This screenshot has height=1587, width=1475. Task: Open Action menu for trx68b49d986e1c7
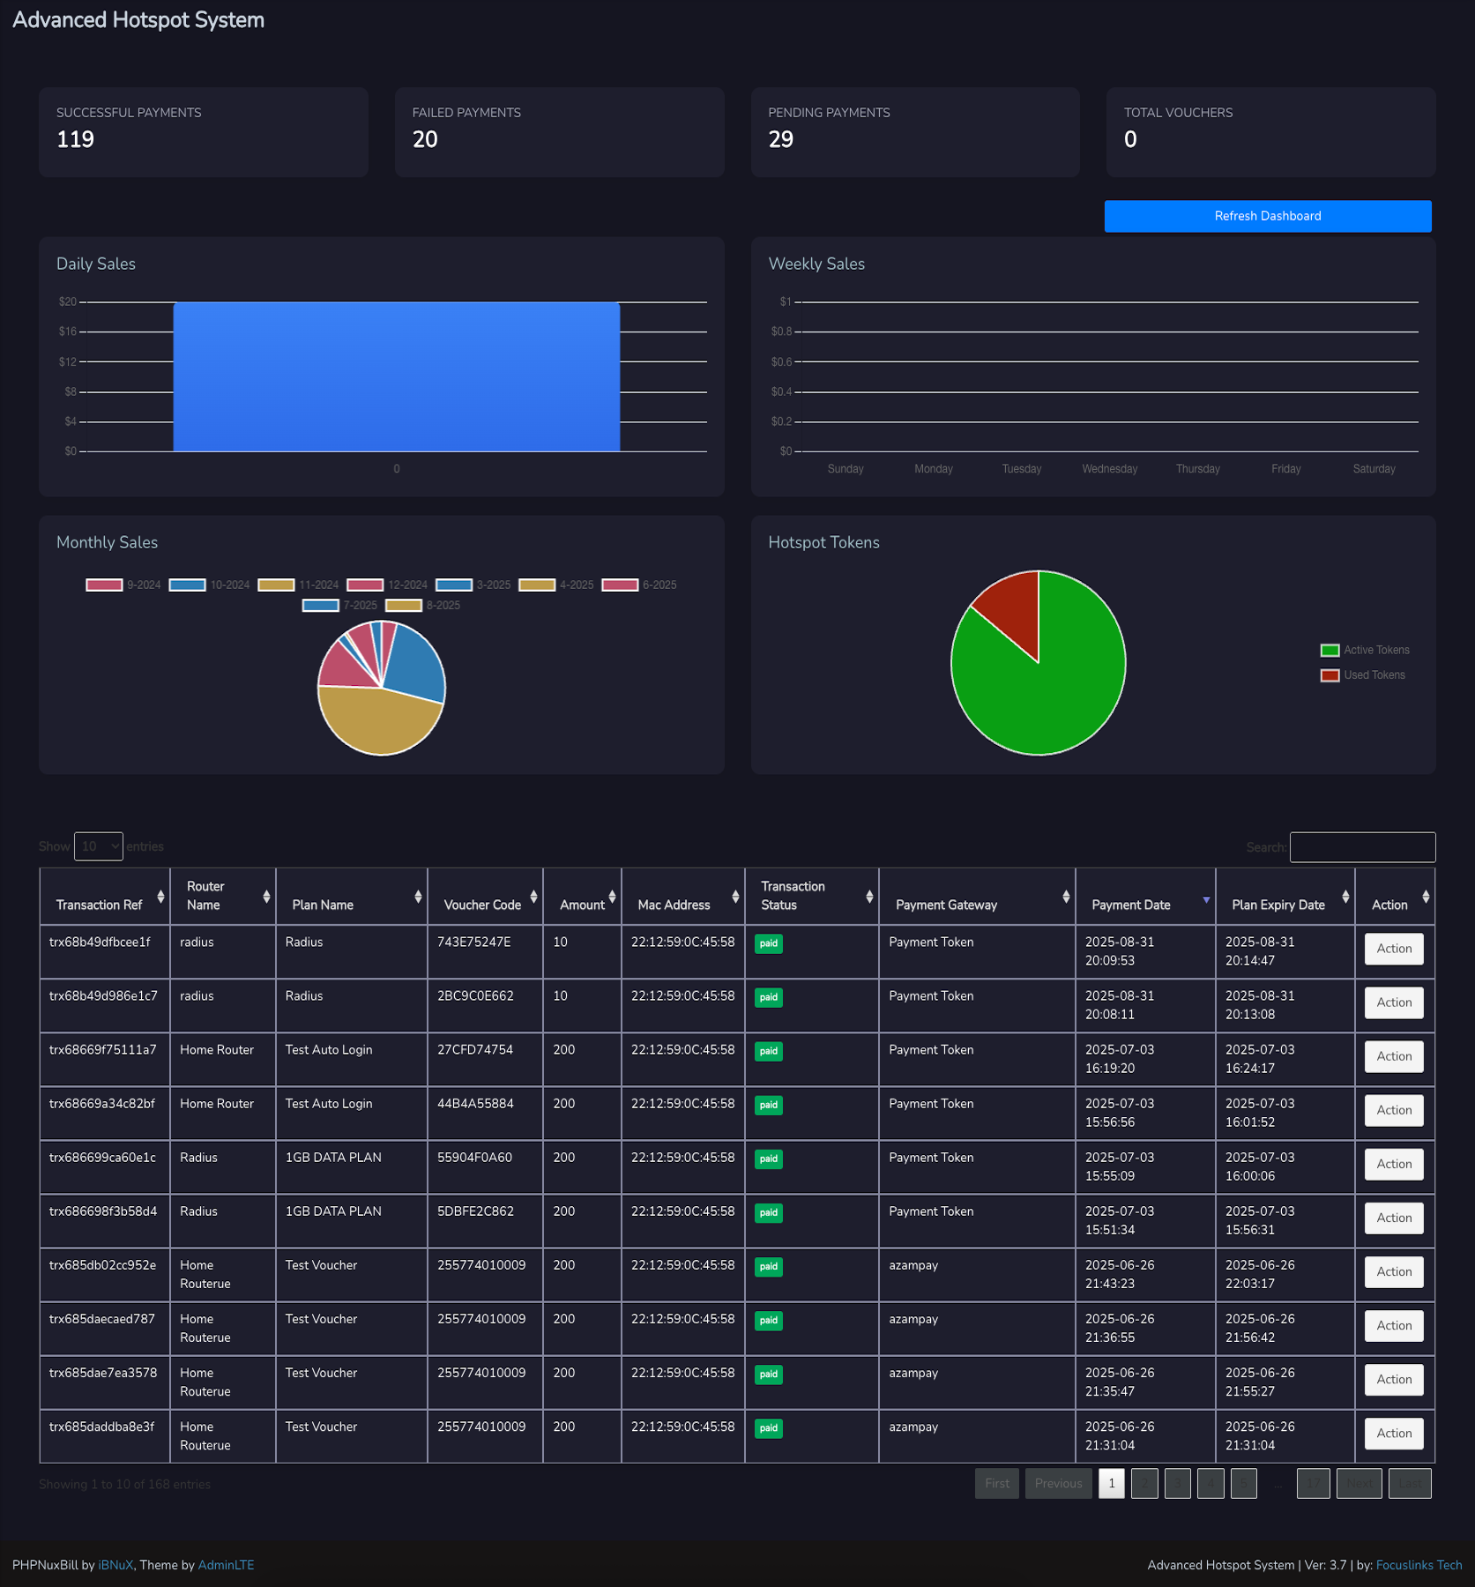pyautogui.click(x=1394, y=1002)
